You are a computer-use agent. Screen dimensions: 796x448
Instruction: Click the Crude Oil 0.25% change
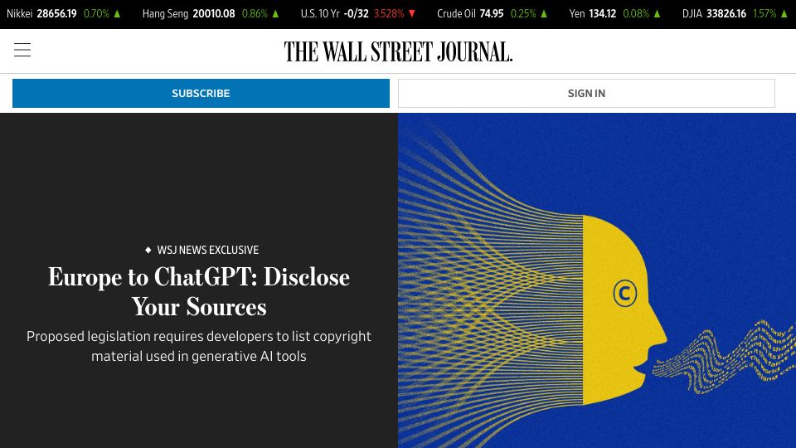pyautogui.click(x=523, y=14)
